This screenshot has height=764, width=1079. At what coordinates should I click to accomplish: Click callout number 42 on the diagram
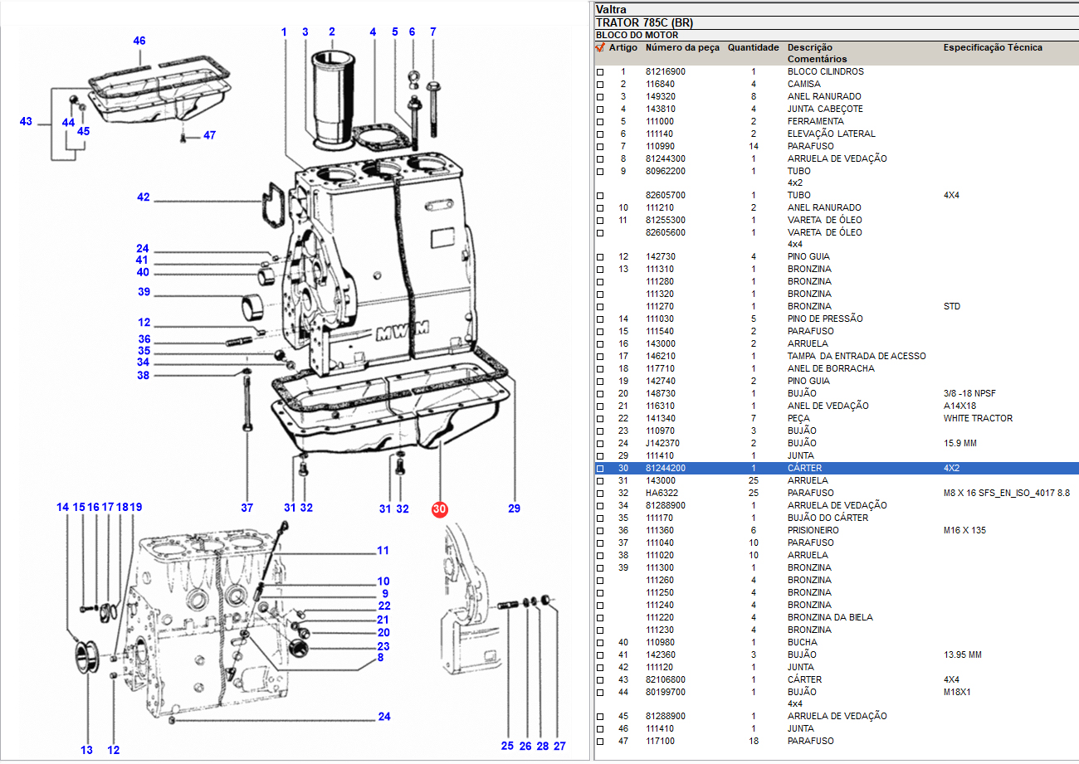(x=144, y=197)
